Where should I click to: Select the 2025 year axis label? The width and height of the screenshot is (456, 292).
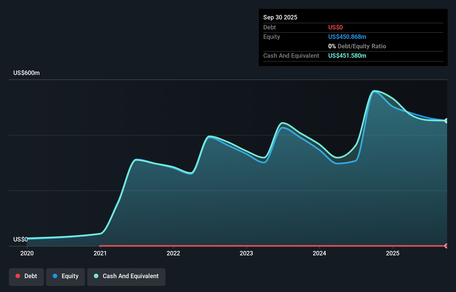click(393, 253)
